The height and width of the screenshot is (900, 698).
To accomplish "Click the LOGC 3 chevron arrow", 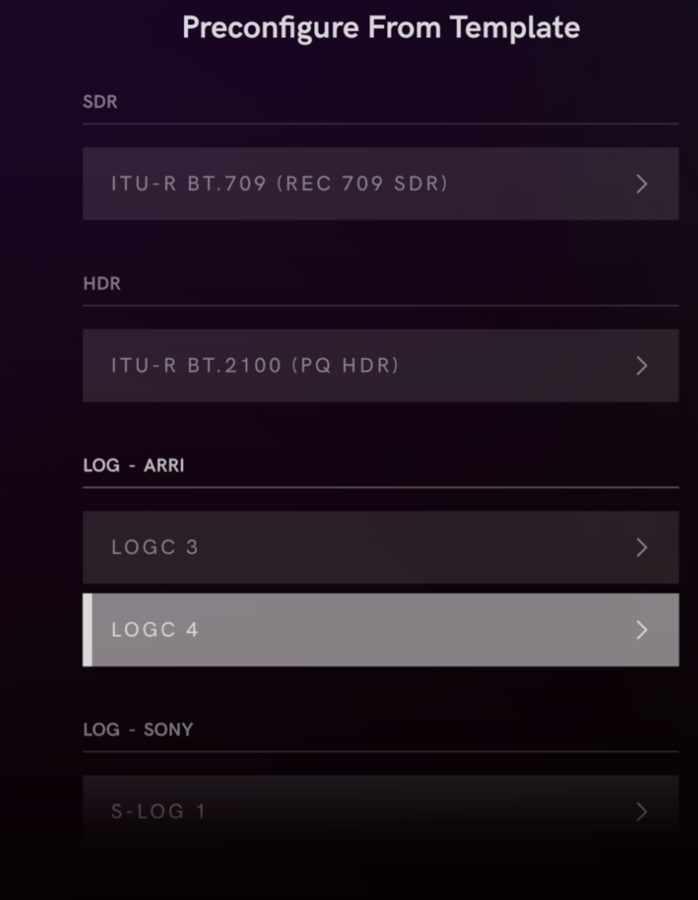I will 642,548.
